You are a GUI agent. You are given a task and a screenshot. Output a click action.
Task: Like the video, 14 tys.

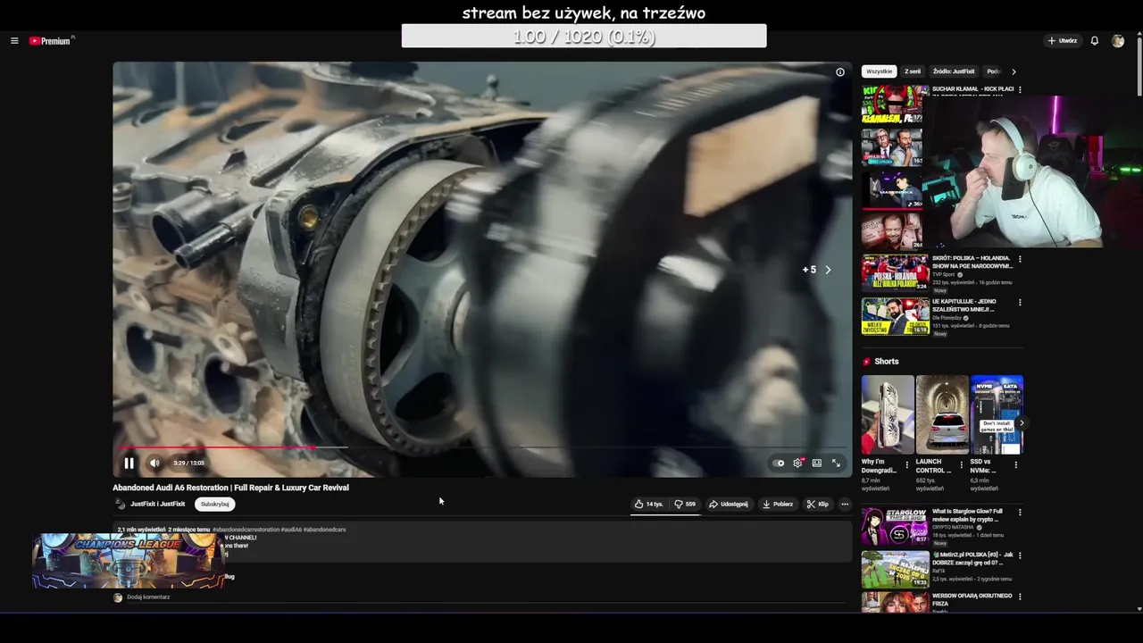click(x=649, y=505)
